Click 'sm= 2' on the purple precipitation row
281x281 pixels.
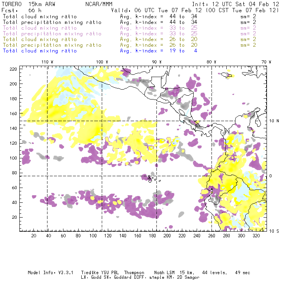point(248,34)
